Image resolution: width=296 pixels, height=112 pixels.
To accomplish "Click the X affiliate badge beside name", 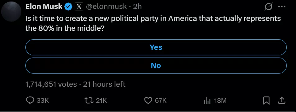I will (x=79, y=7).
